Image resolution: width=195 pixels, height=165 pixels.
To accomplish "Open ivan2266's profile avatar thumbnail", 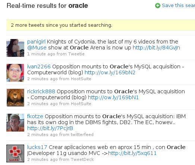I will [15, 73].
